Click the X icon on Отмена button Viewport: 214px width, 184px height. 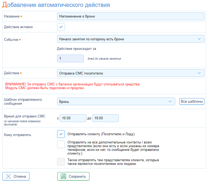[x=8, y=176]
